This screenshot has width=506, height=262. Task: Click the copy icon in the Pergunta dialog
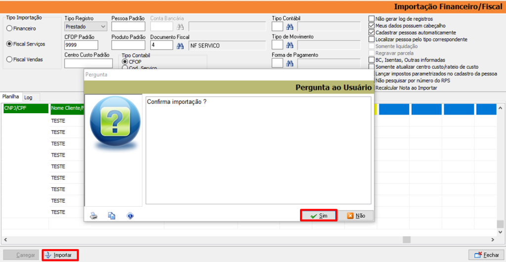tap(112, 216)
